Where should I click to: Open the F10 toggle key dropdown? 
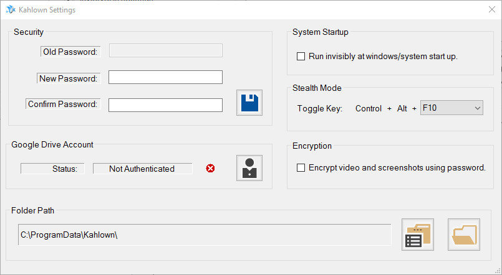click(x=451, y=108)
